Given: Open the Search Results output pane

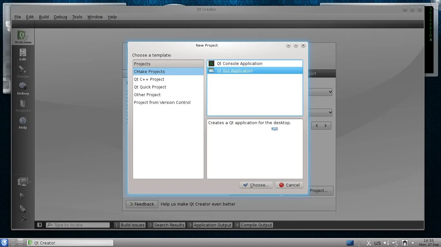Looking at the screenshot, I should click(166, 225).
